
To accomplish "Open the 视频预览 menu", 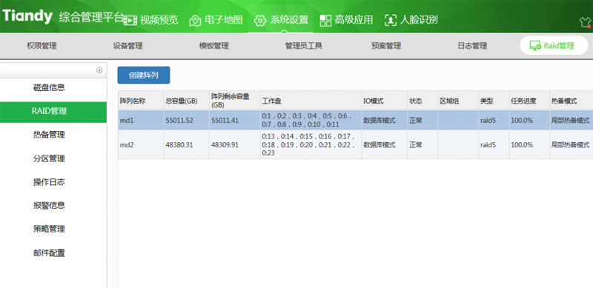I will point(159,20).
